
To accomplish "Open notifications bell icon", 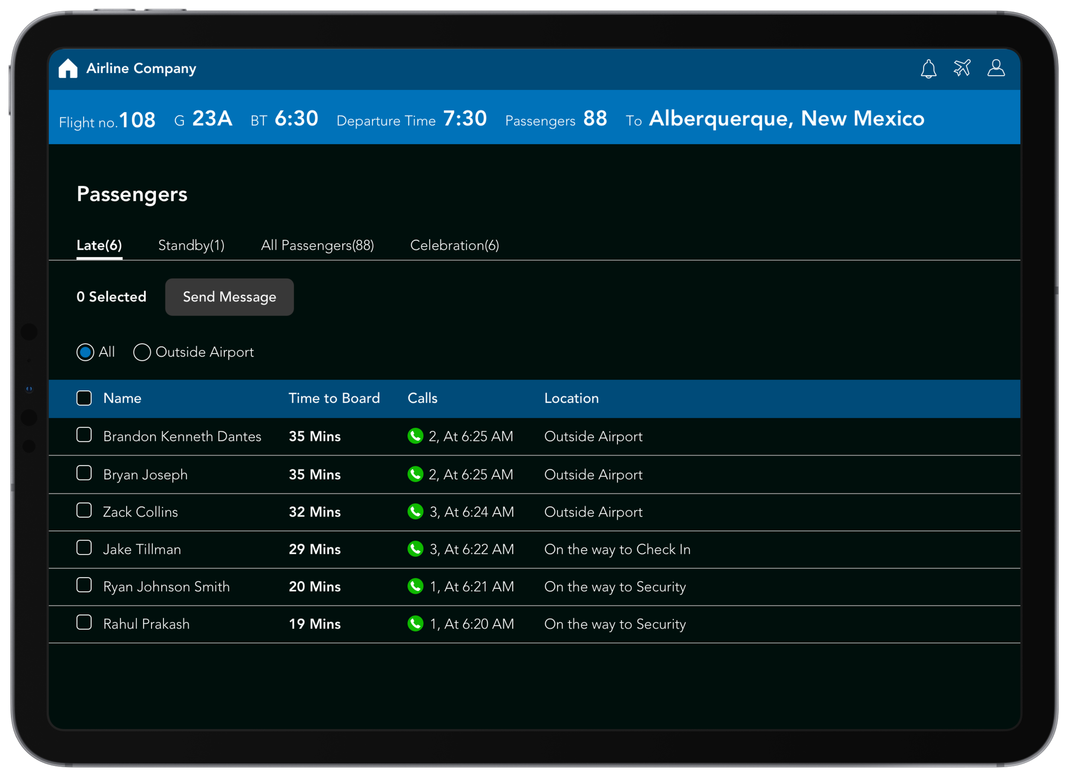I will pyautogui.click(x=928, y=69).
